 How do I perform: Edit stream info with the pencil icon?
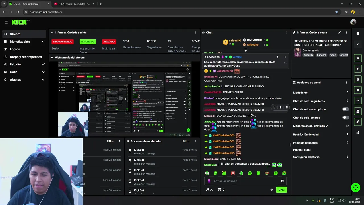[x=340, y=32]
